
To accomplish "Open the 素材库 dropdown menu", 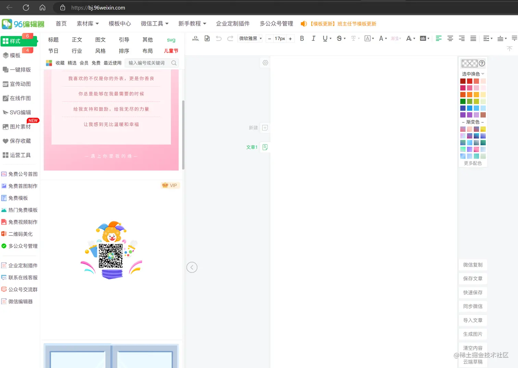I will point(88,24).
